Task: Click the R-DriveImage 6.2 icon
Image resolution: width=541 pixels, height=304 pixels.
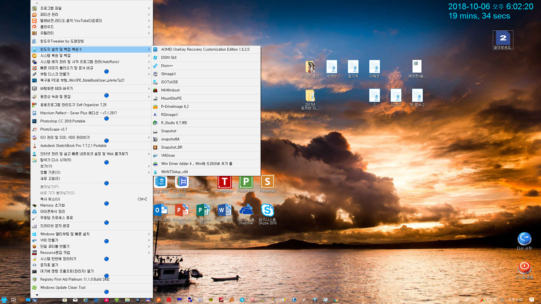Action: [155, 107]
